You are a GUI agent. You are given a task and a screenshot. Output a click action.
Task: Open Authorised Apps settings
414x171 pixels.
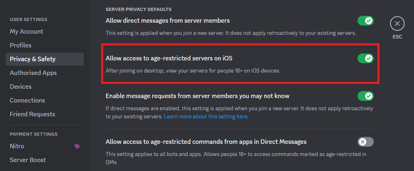[x=33, y=73]
